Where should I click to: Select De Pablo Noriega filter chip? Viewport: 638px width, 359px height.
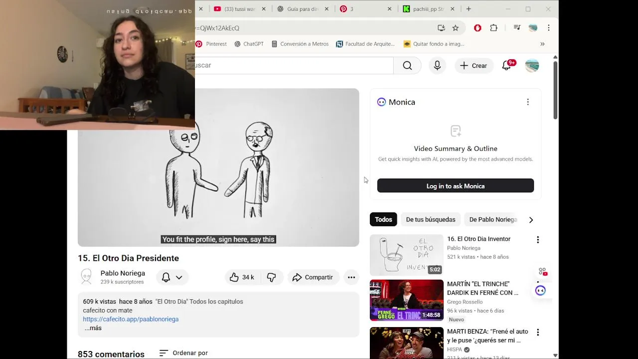[x=493, y=219]
